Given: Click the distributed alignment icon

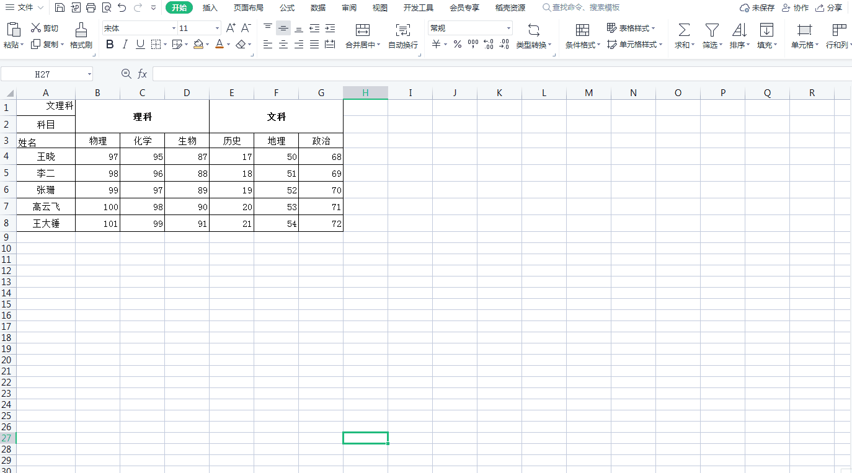Looking at the screenshot, I should click(x=330, y=45).
